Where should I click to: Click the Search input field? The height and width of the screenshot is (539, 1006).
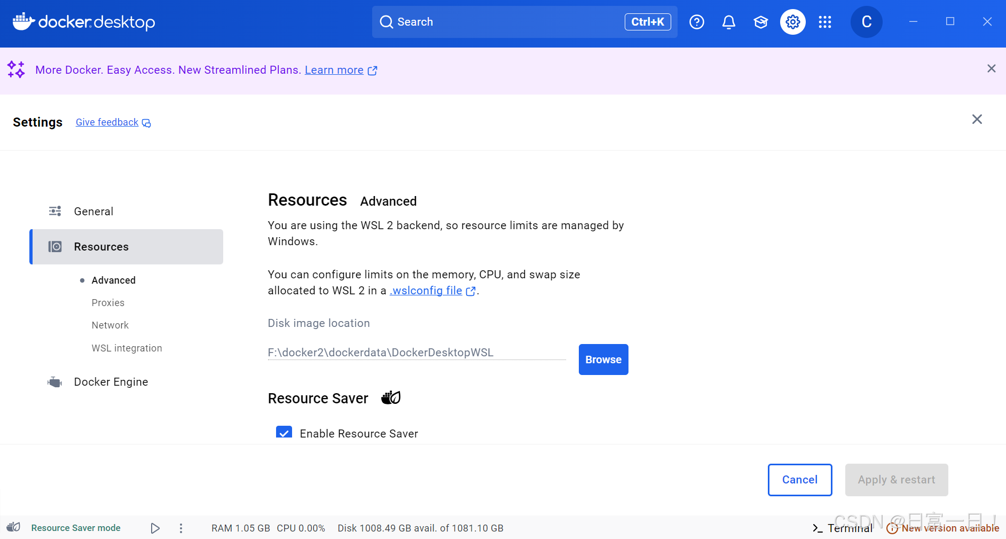tap(524, 22)
